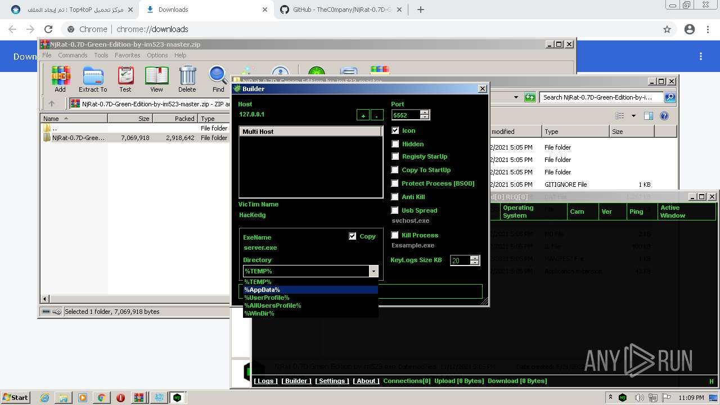
Task: Select %TEMP% from the Directory list
Action: coord(310,282)
